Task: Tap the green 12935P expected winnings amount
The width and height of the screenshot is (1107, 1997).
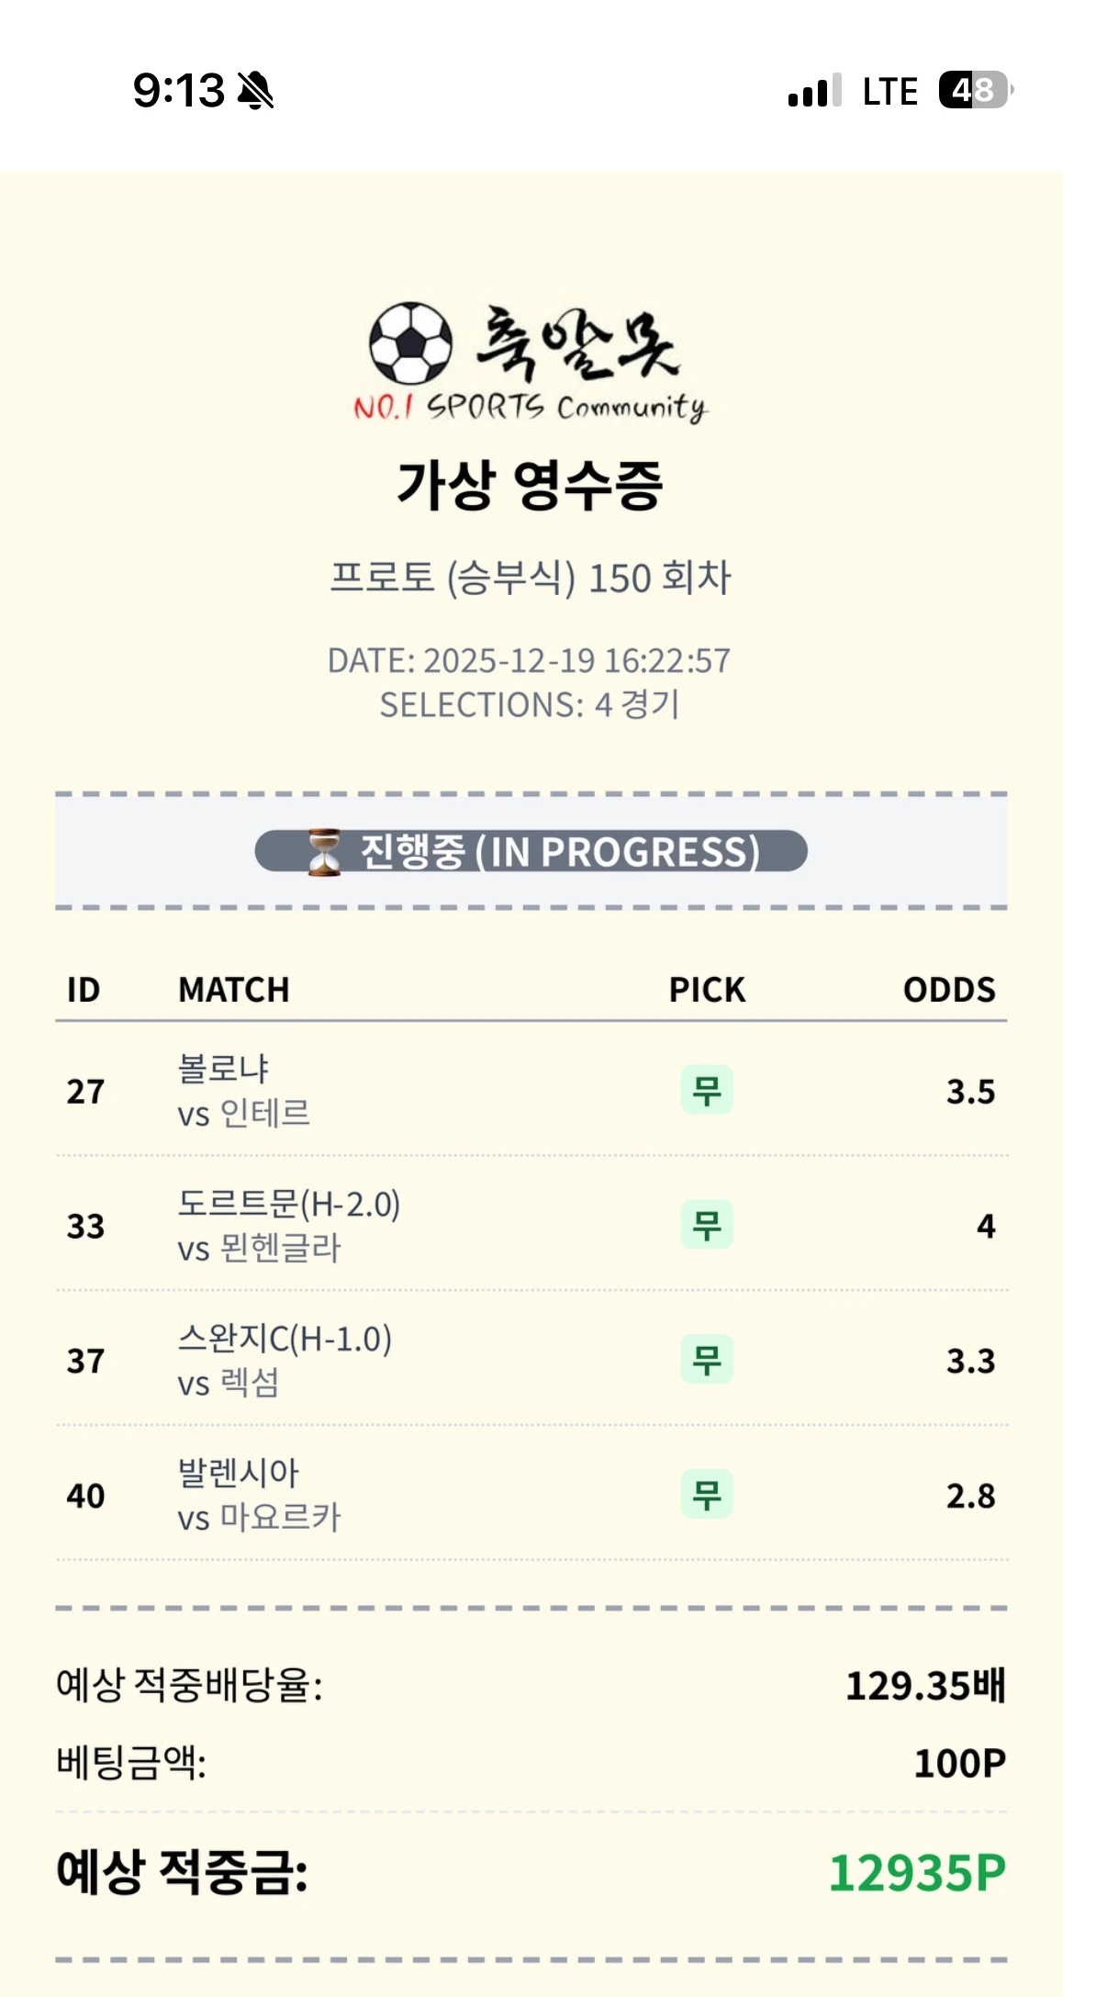Action: click(917, 1873)
